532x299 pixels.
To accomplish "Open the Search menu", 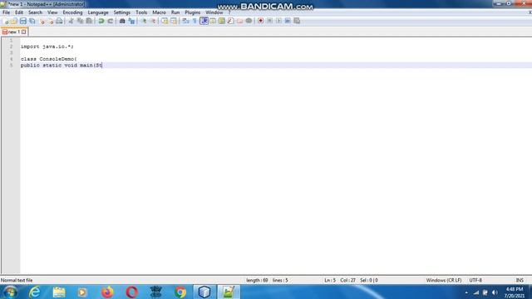I will [x=35, y=12].
